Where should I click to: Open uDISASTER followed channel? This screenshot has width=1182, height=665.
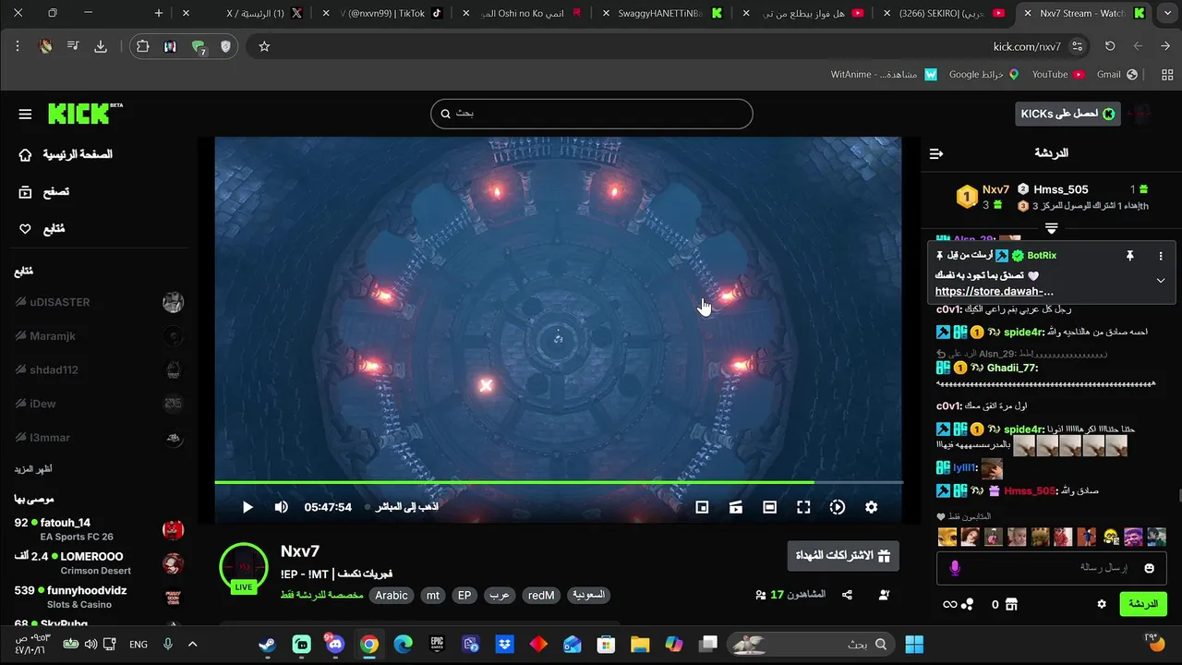(99, 302)
